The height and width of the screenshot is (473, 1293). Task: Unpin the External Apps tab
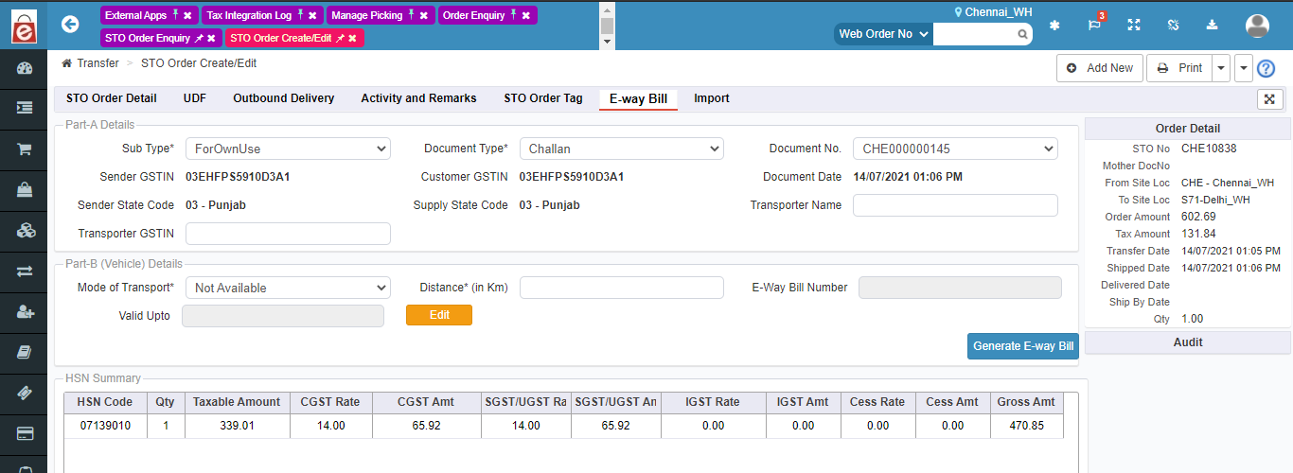pos(175,15)
